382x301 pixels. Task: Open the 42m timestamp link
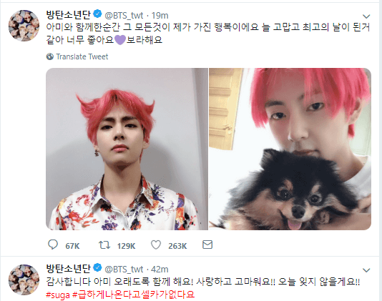tap(160, 269)
